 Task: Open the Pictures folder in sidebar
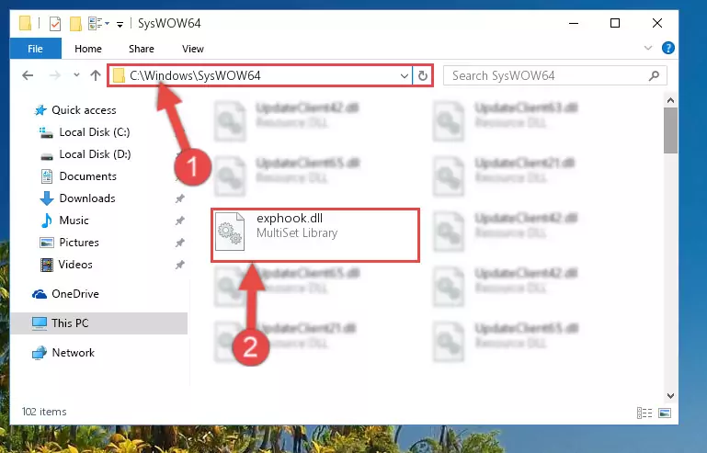click(x=79, y=243)
